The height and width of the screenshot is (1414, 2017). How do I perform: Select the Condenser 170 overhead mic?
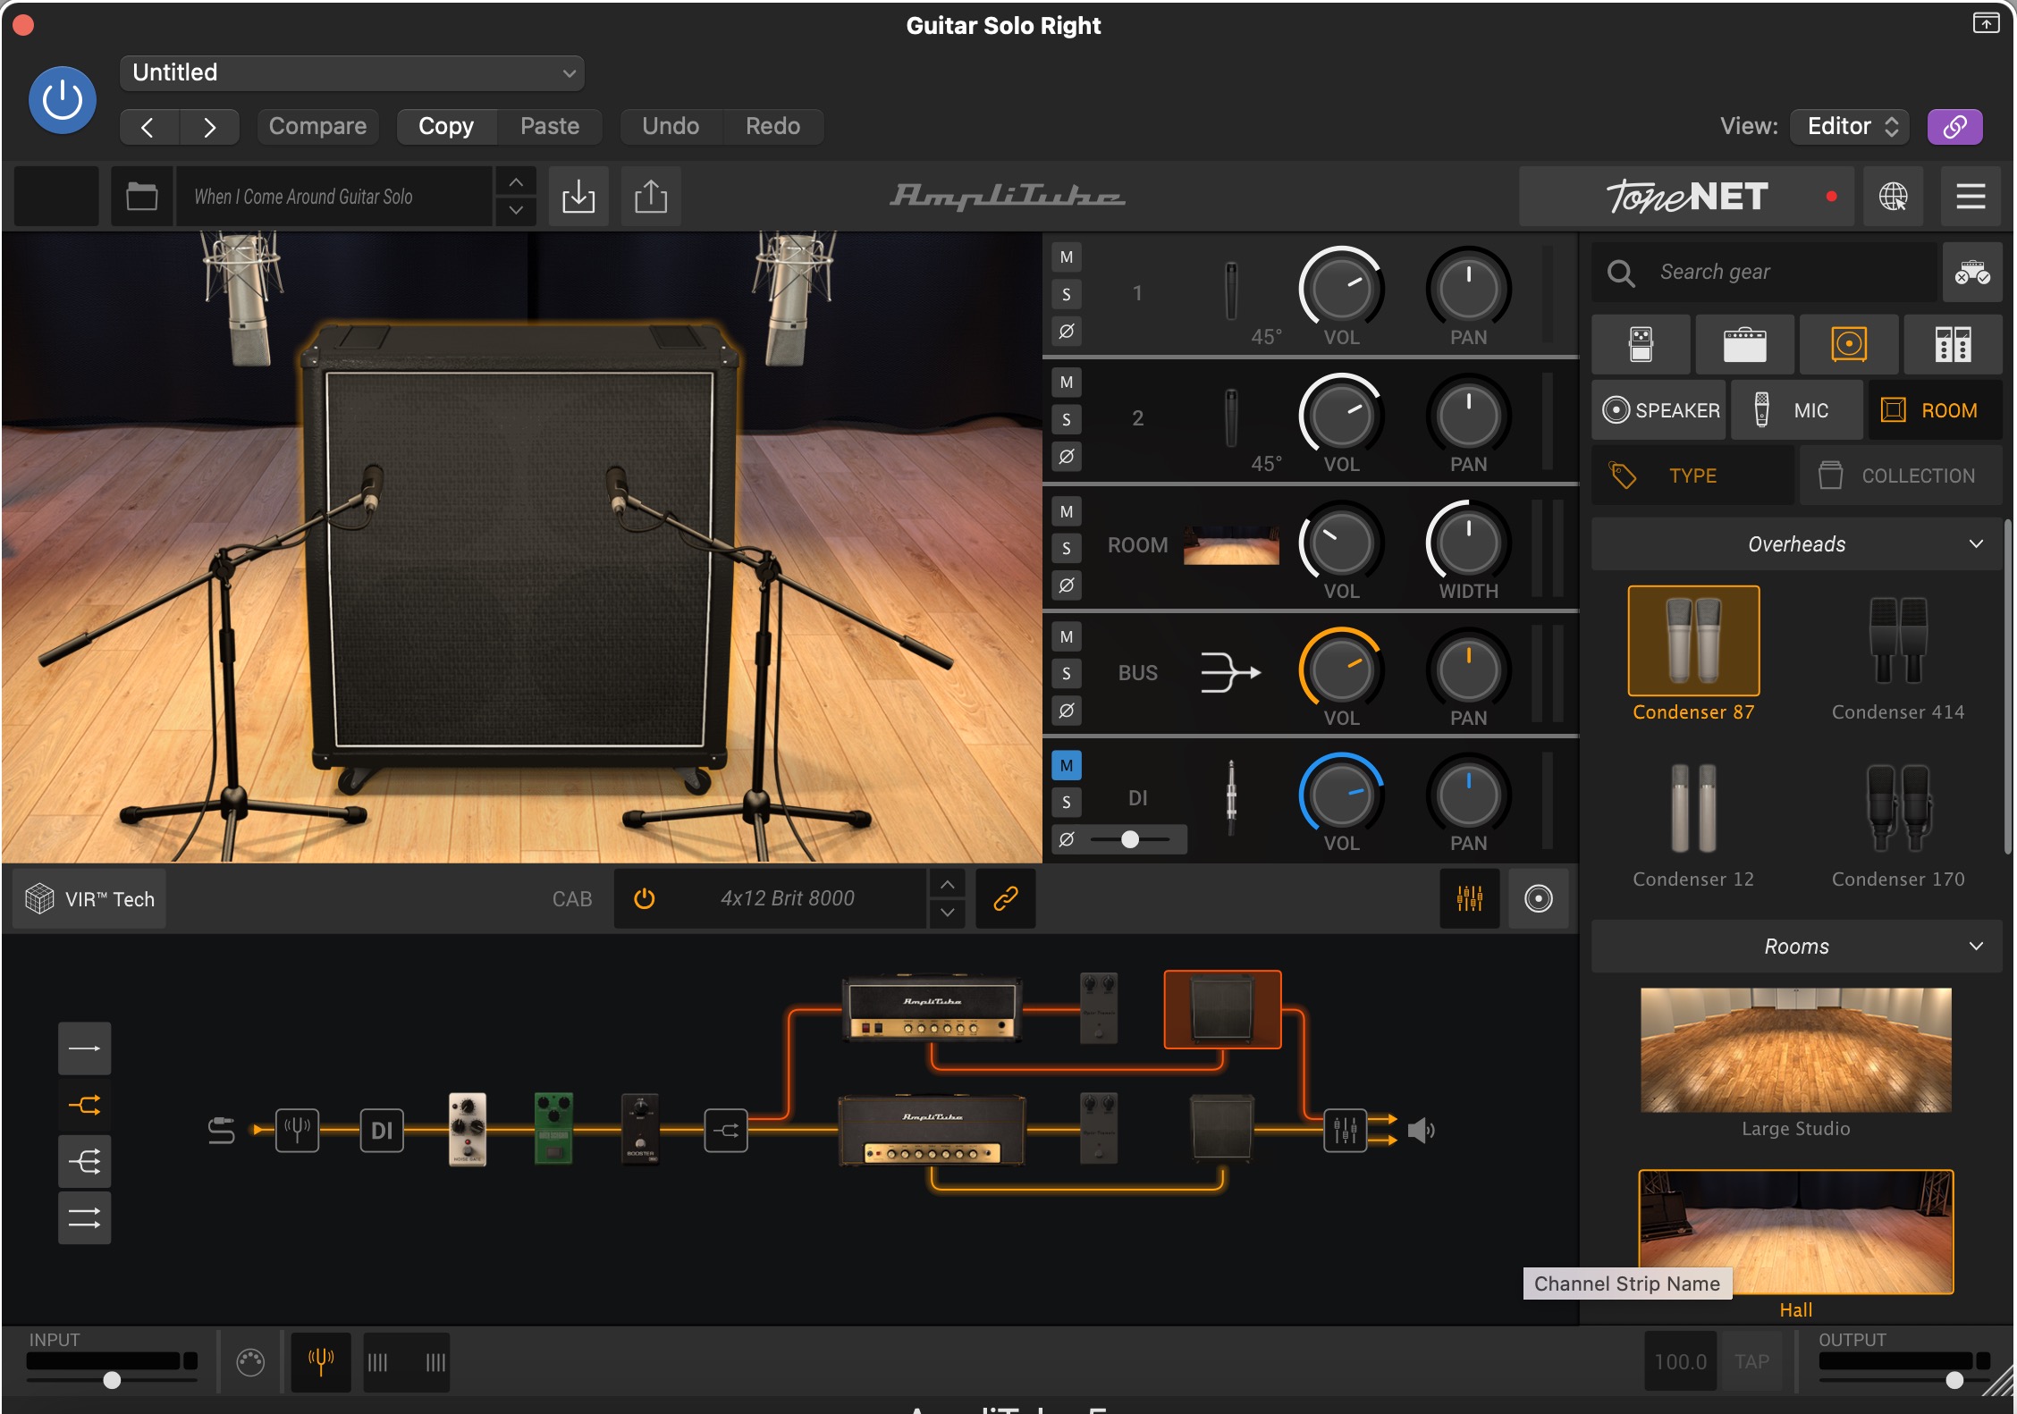[1898, 808]
